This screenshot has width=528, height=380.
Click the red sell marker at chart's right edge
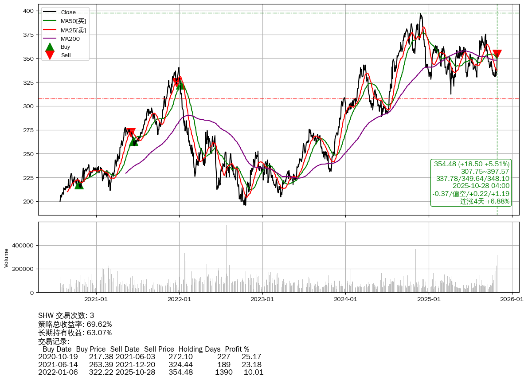tap(497, 54)
